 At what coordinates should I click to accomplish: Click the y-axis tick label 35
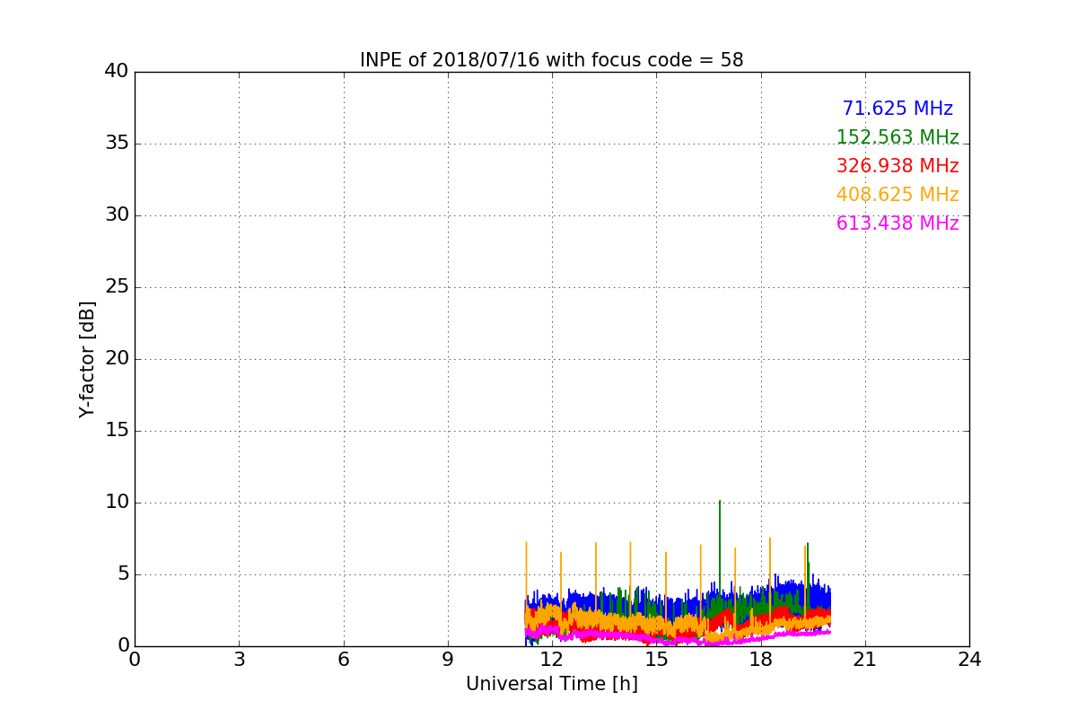tap(117, 144)
